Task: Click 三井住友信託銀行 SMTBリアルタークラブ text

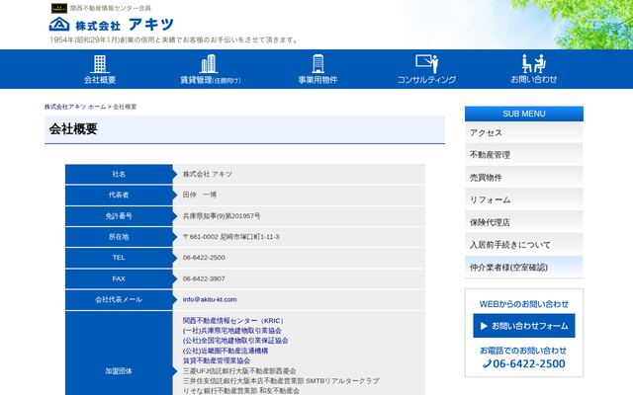Action: (x=281, y=381)
